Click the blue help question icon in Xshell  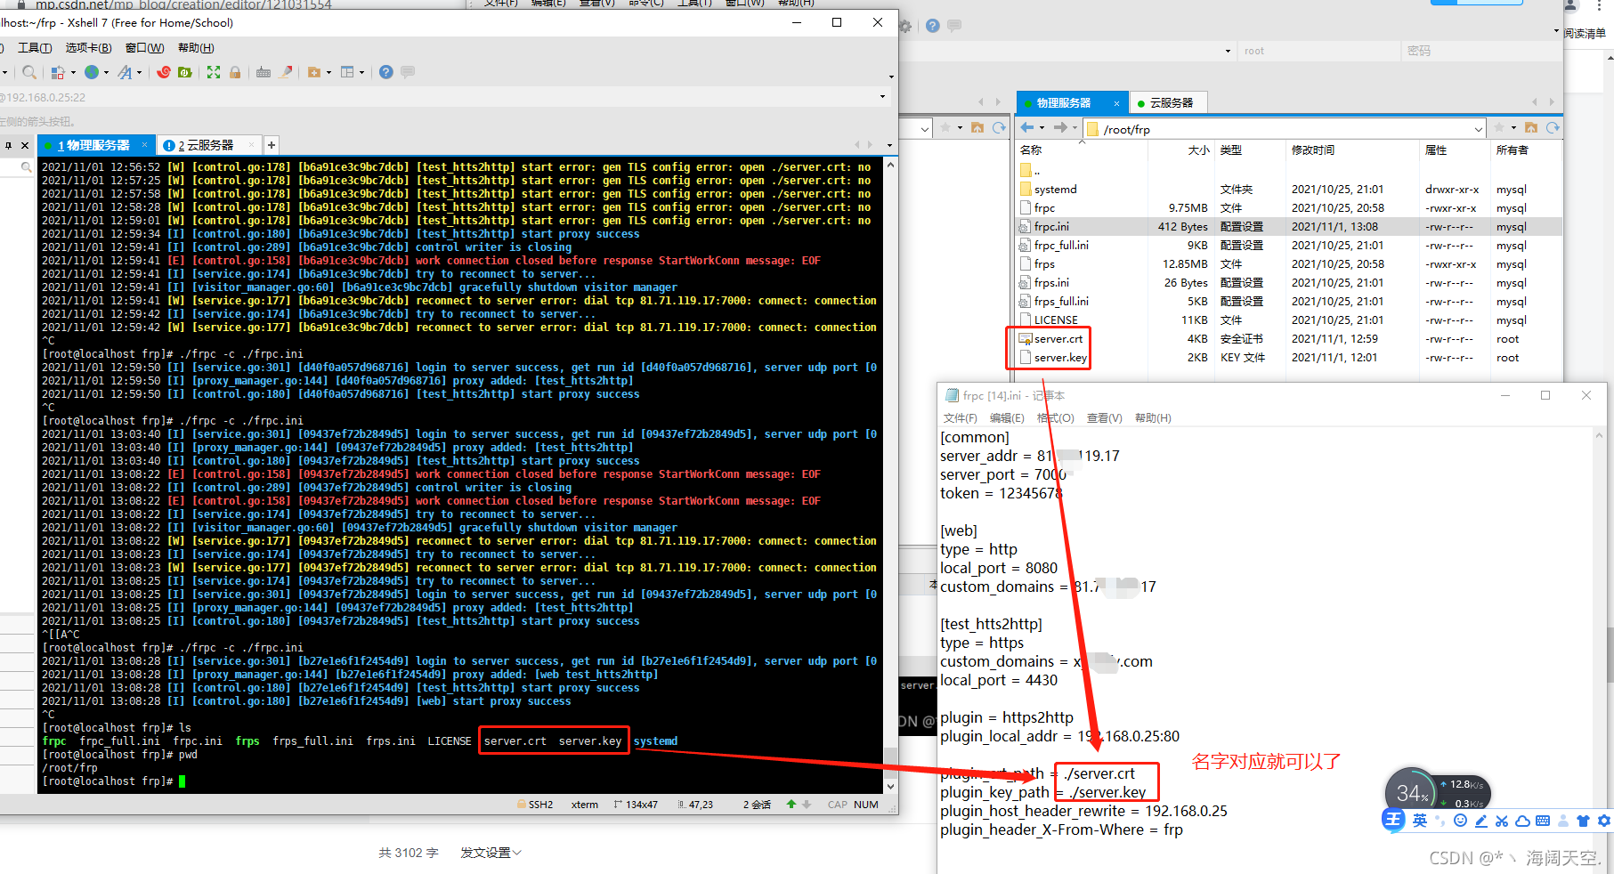pos(385,72)
